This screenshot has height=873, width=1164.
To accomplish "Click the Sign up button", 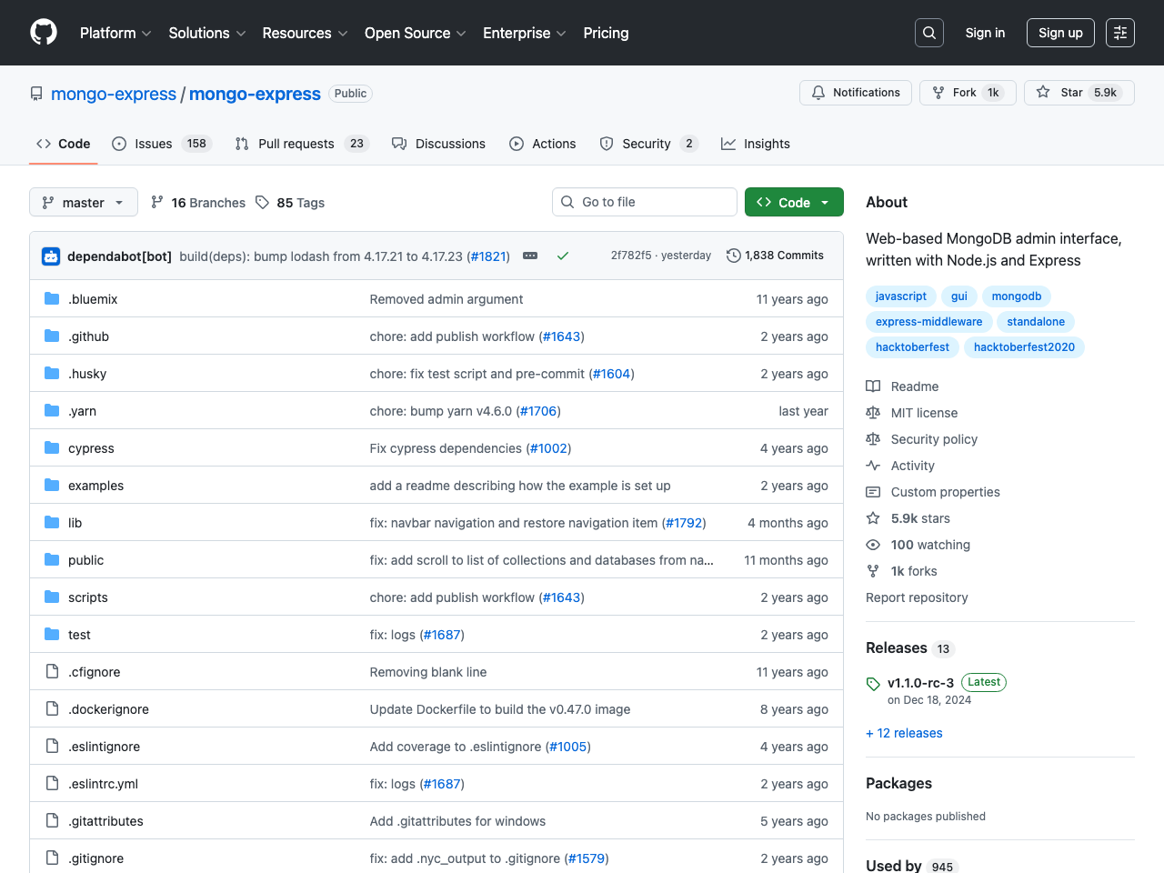I will tap(1060, 32).
